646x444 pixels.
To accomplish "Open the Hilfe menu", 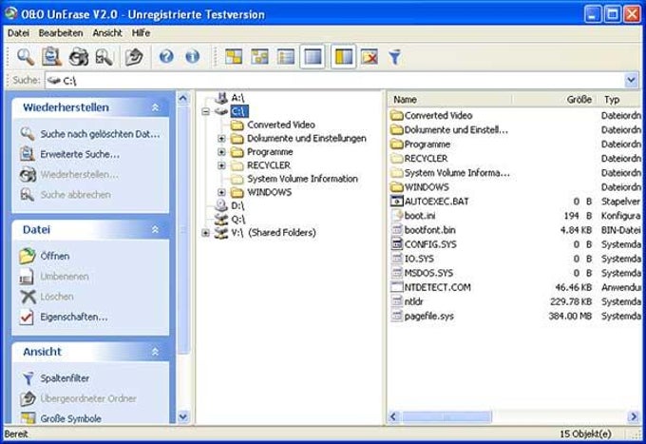I will tap(141, 33).
